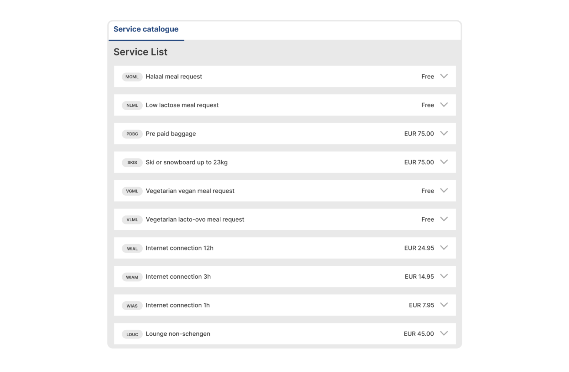This screenshot has height=372, width=569.
Task: Click the WIAL code badge
Action: (132, 248)
